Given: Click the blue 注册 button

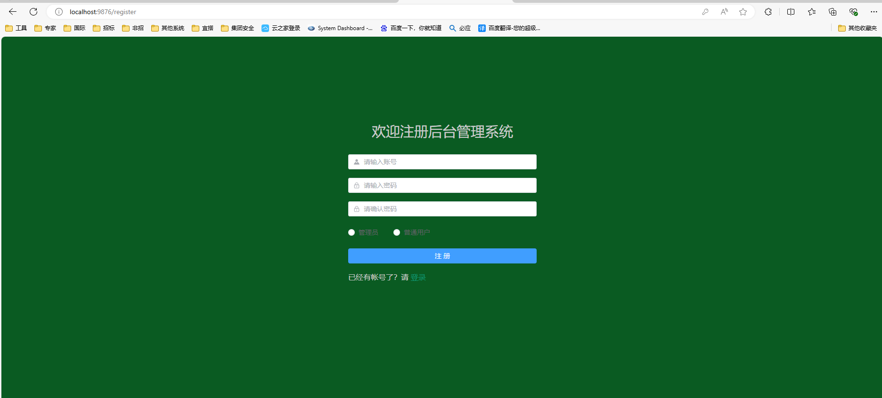Looking at the screenshot, I should [442, 256].
